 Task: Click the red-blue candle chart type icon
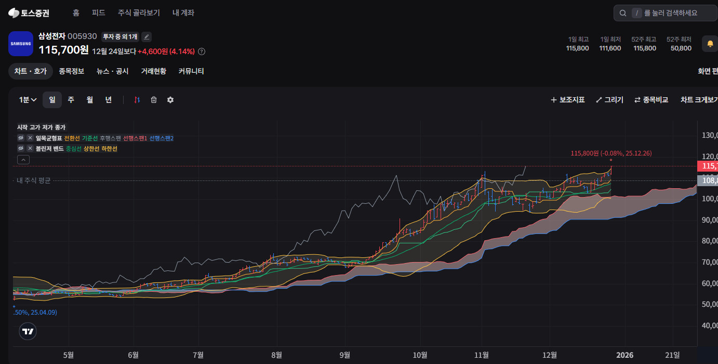[x=137, y=100]
